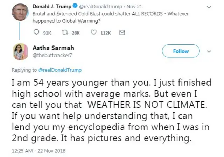Open chevron menu beside Follow button
Image resolution: width=224 pixels, height=157 pixels.
point(209,51)
